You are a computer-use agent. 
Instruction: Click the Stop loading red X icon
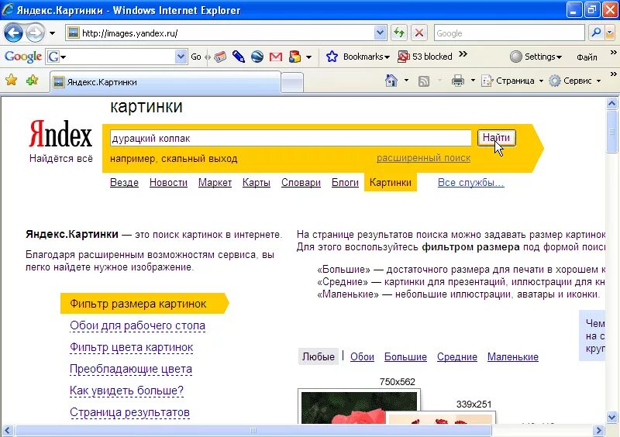419,33
